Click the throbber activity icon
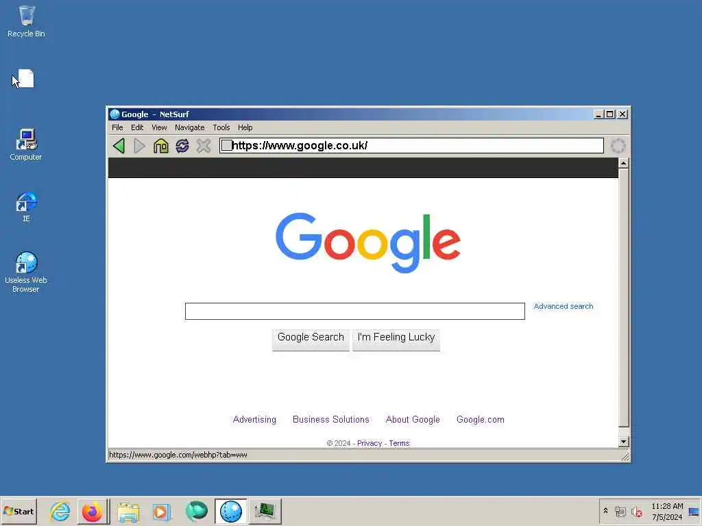Image resolution: width=702 pixels, height=526 pixels. 618,146
